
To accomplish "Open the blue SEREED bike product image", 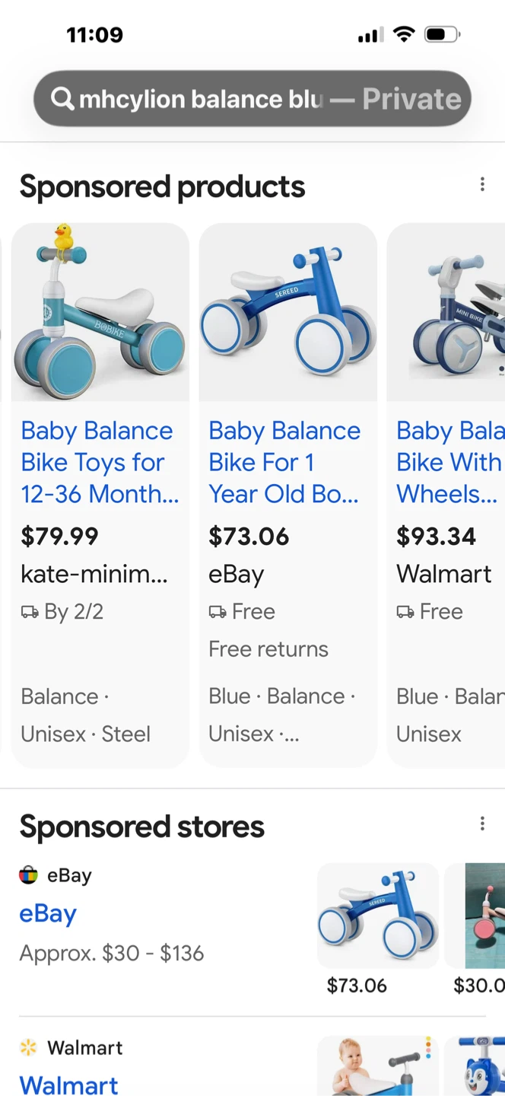I will pos(287,312).
